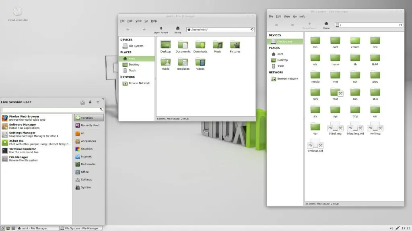Launch XChat IRC from menu
This screenshot has width=412, height=231.
point(37,142)
